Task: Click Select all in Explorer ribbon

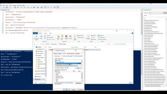Action: pos(101,36)
